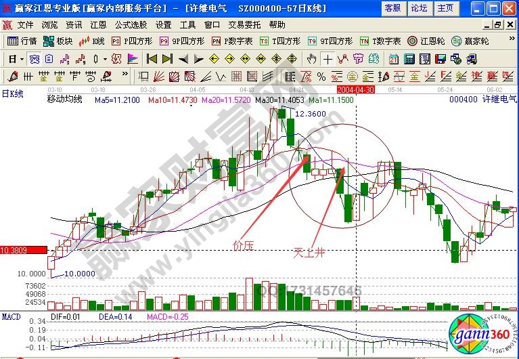Open the 江恩 menu

(x=99, y=24)
